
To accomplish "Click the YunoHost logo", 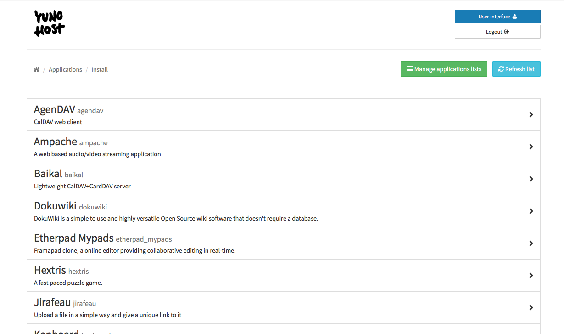I will tap(50, 23).
